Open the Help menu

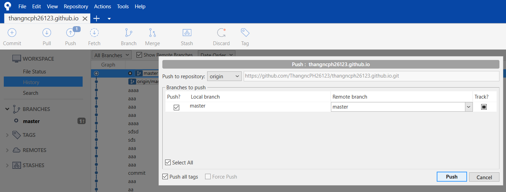pos(140,6)
